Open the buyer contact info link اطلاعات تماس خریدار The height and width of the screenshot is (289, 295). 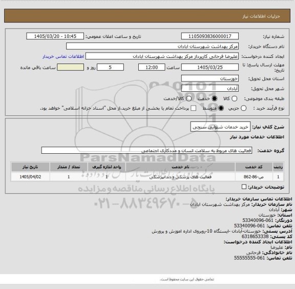coord(63,56)
